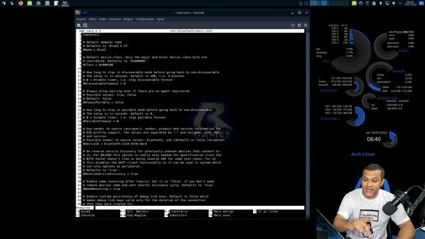Click the search magnifier icon in Konsole toolbar
Screen dimensions: 425x239
point(305,25)
